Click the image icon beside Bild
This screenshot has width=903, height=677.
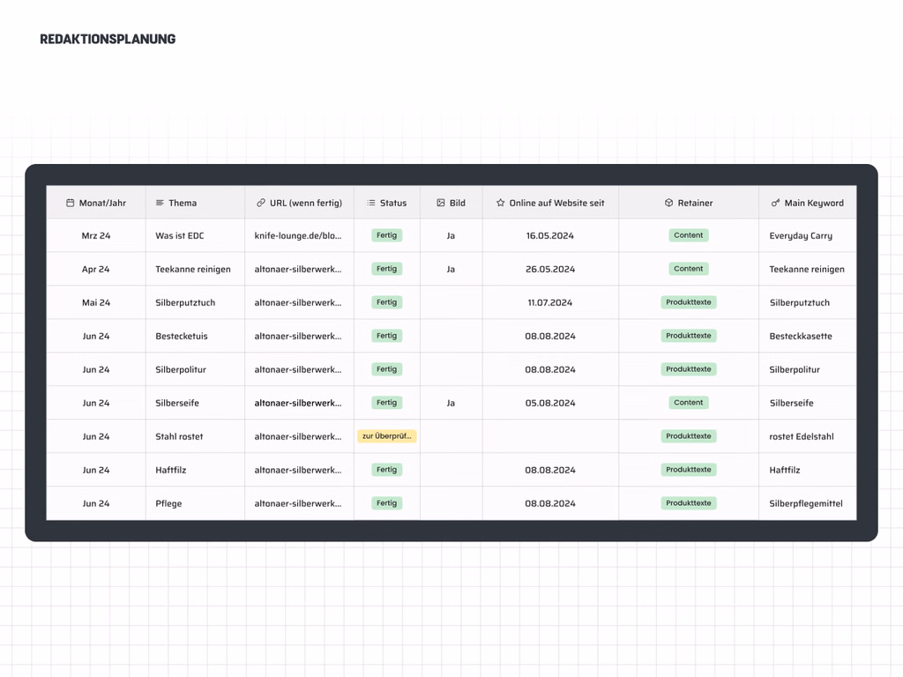point(441,203)
